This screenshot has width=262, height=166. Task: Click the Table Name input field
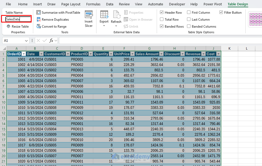point(18,19)
